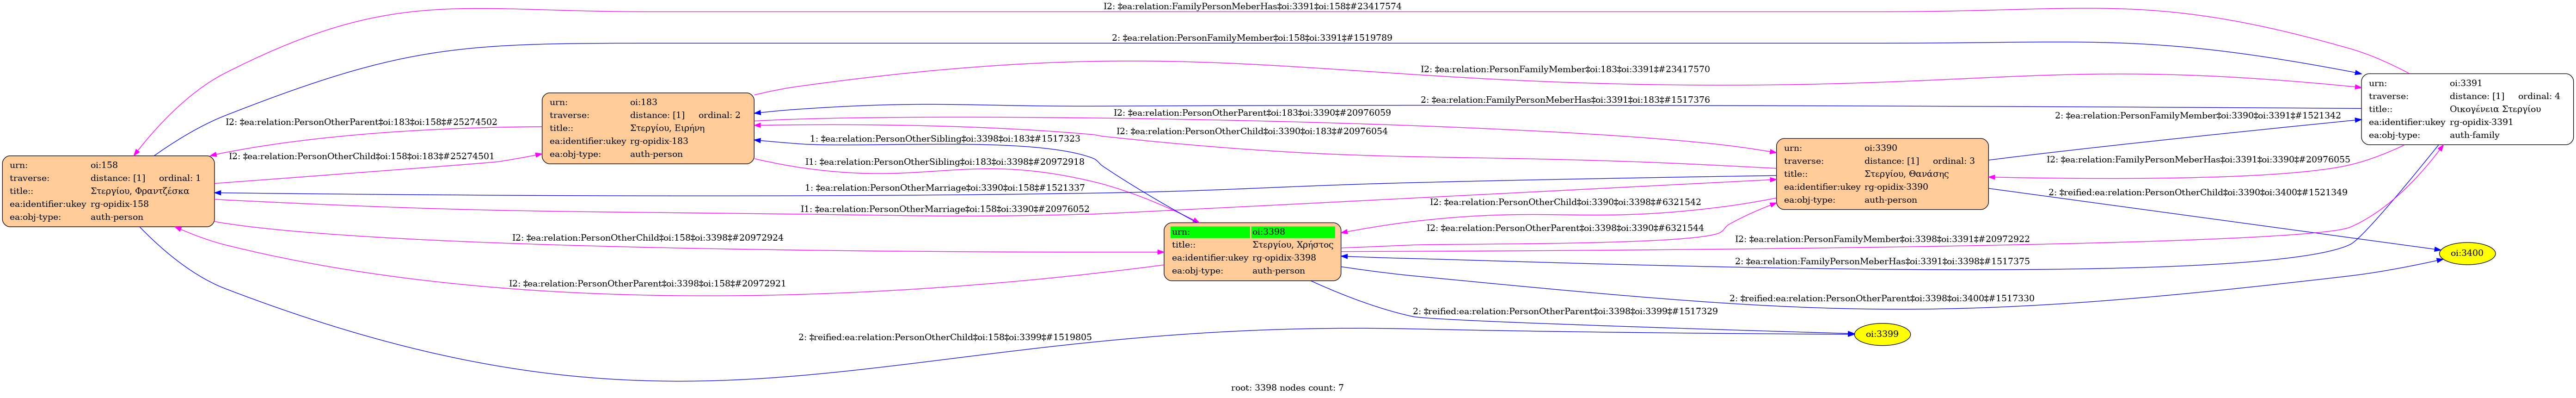The width and height of the screenshot is (2576, 398).
Task: Select the Στεργίου, Φραντζέσκα node title
Action: click(x=139, y=191)
